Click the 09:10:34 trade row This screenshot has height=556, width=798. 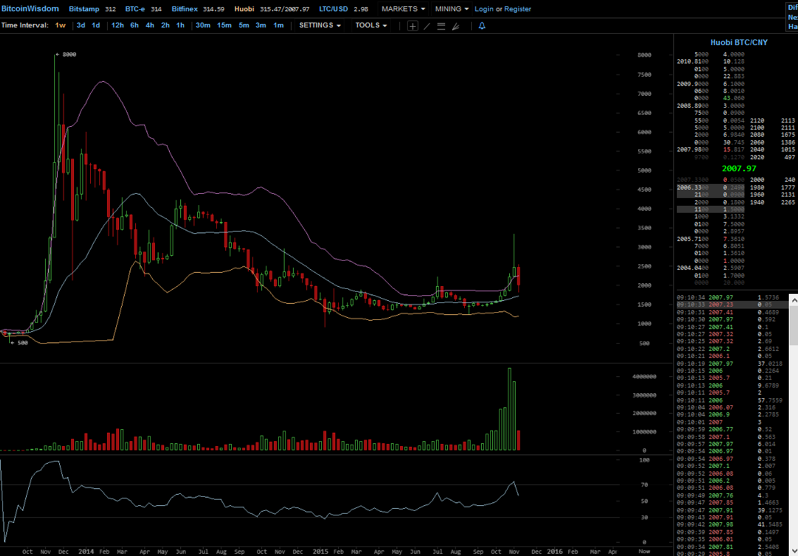click(x=732, y=297)
